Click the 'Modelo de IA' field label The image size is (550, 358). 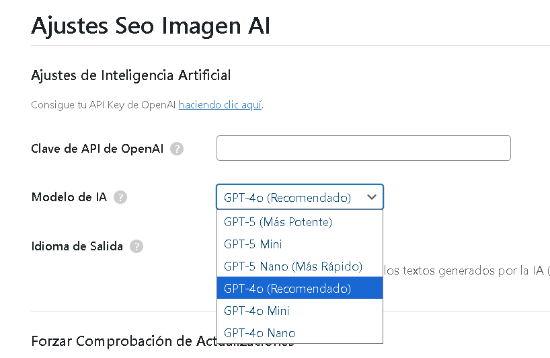(x=69, y=197)
